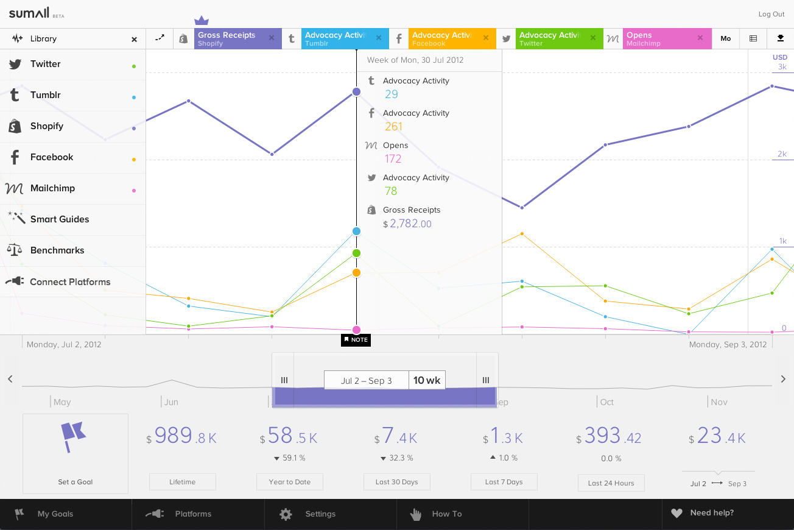Click the Smart Guides wand icon
The width and height of the screenshot is (794, 530).
click(16, 217)
